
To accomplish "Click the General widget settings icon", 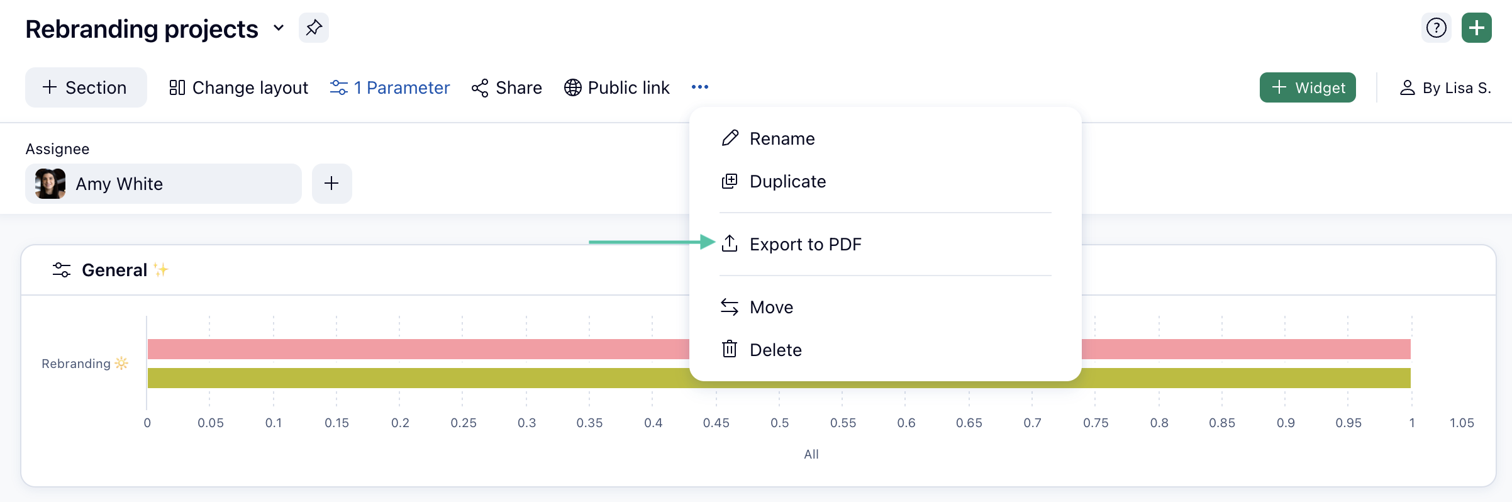I will pyautogui.click(x=61, y=270).
